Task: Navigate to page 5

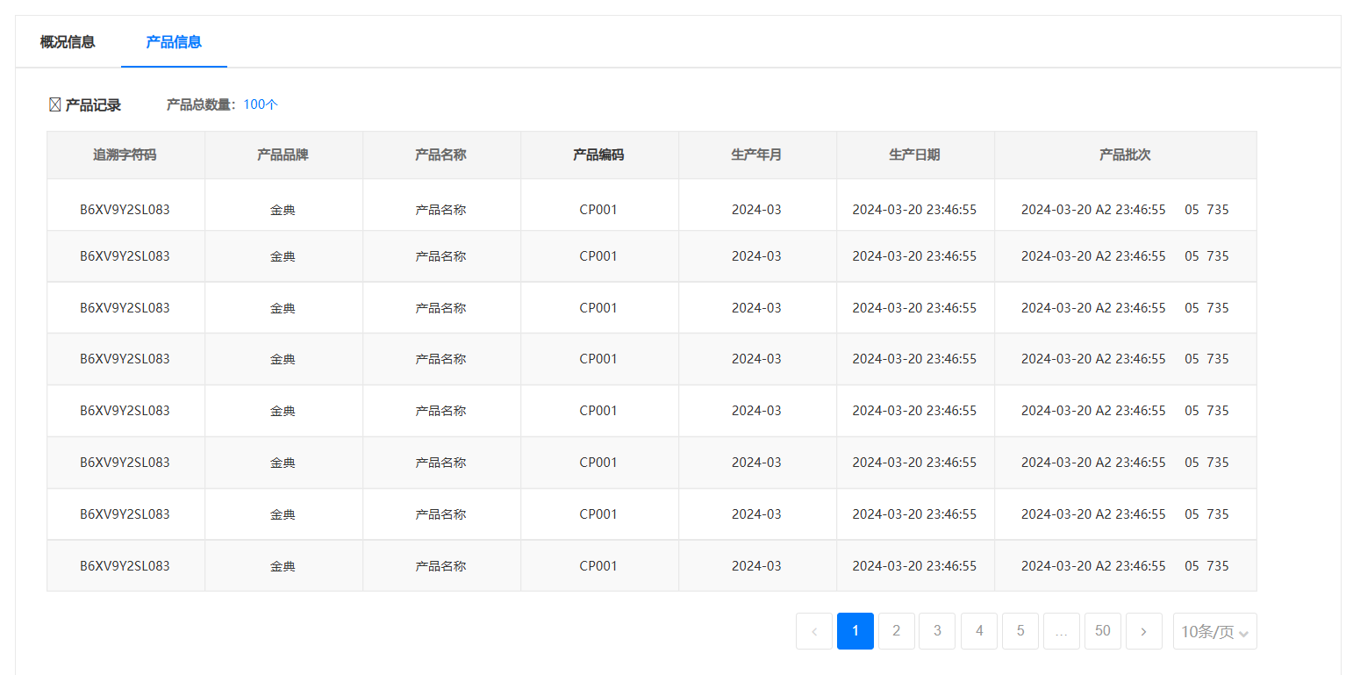Action: 1020,631
